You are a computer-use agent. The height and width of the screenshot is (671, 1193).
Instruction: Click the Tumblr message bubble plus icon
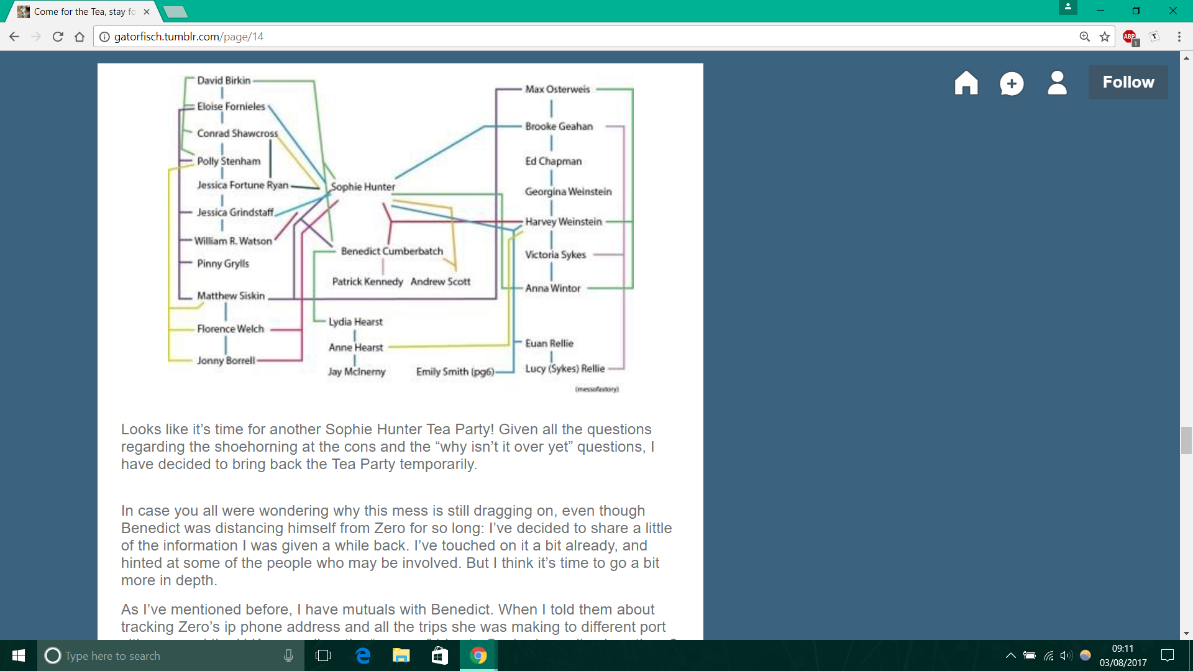tap(1012, 83)
